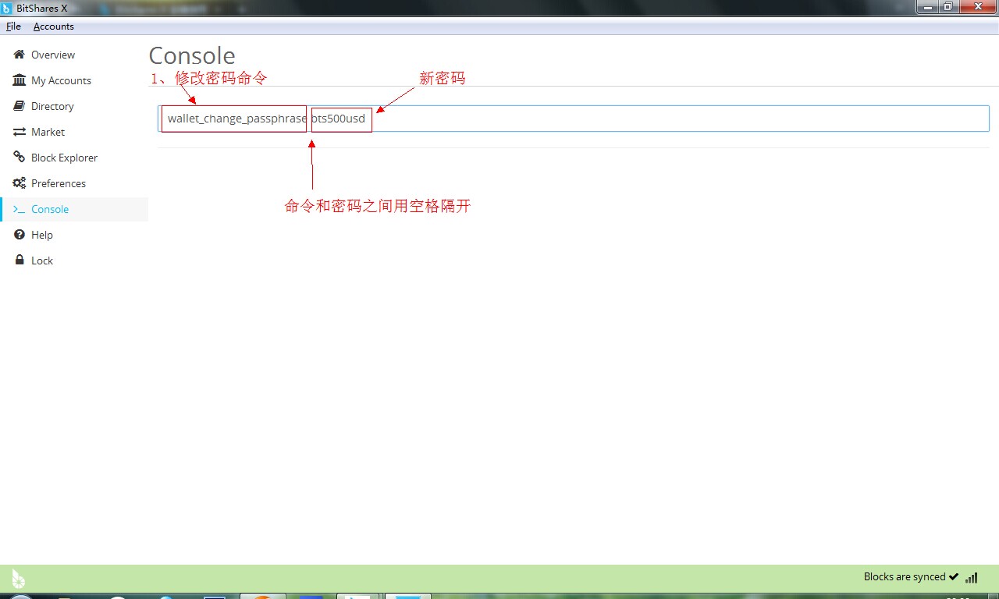Click the Console page heading

click(192, 55)
